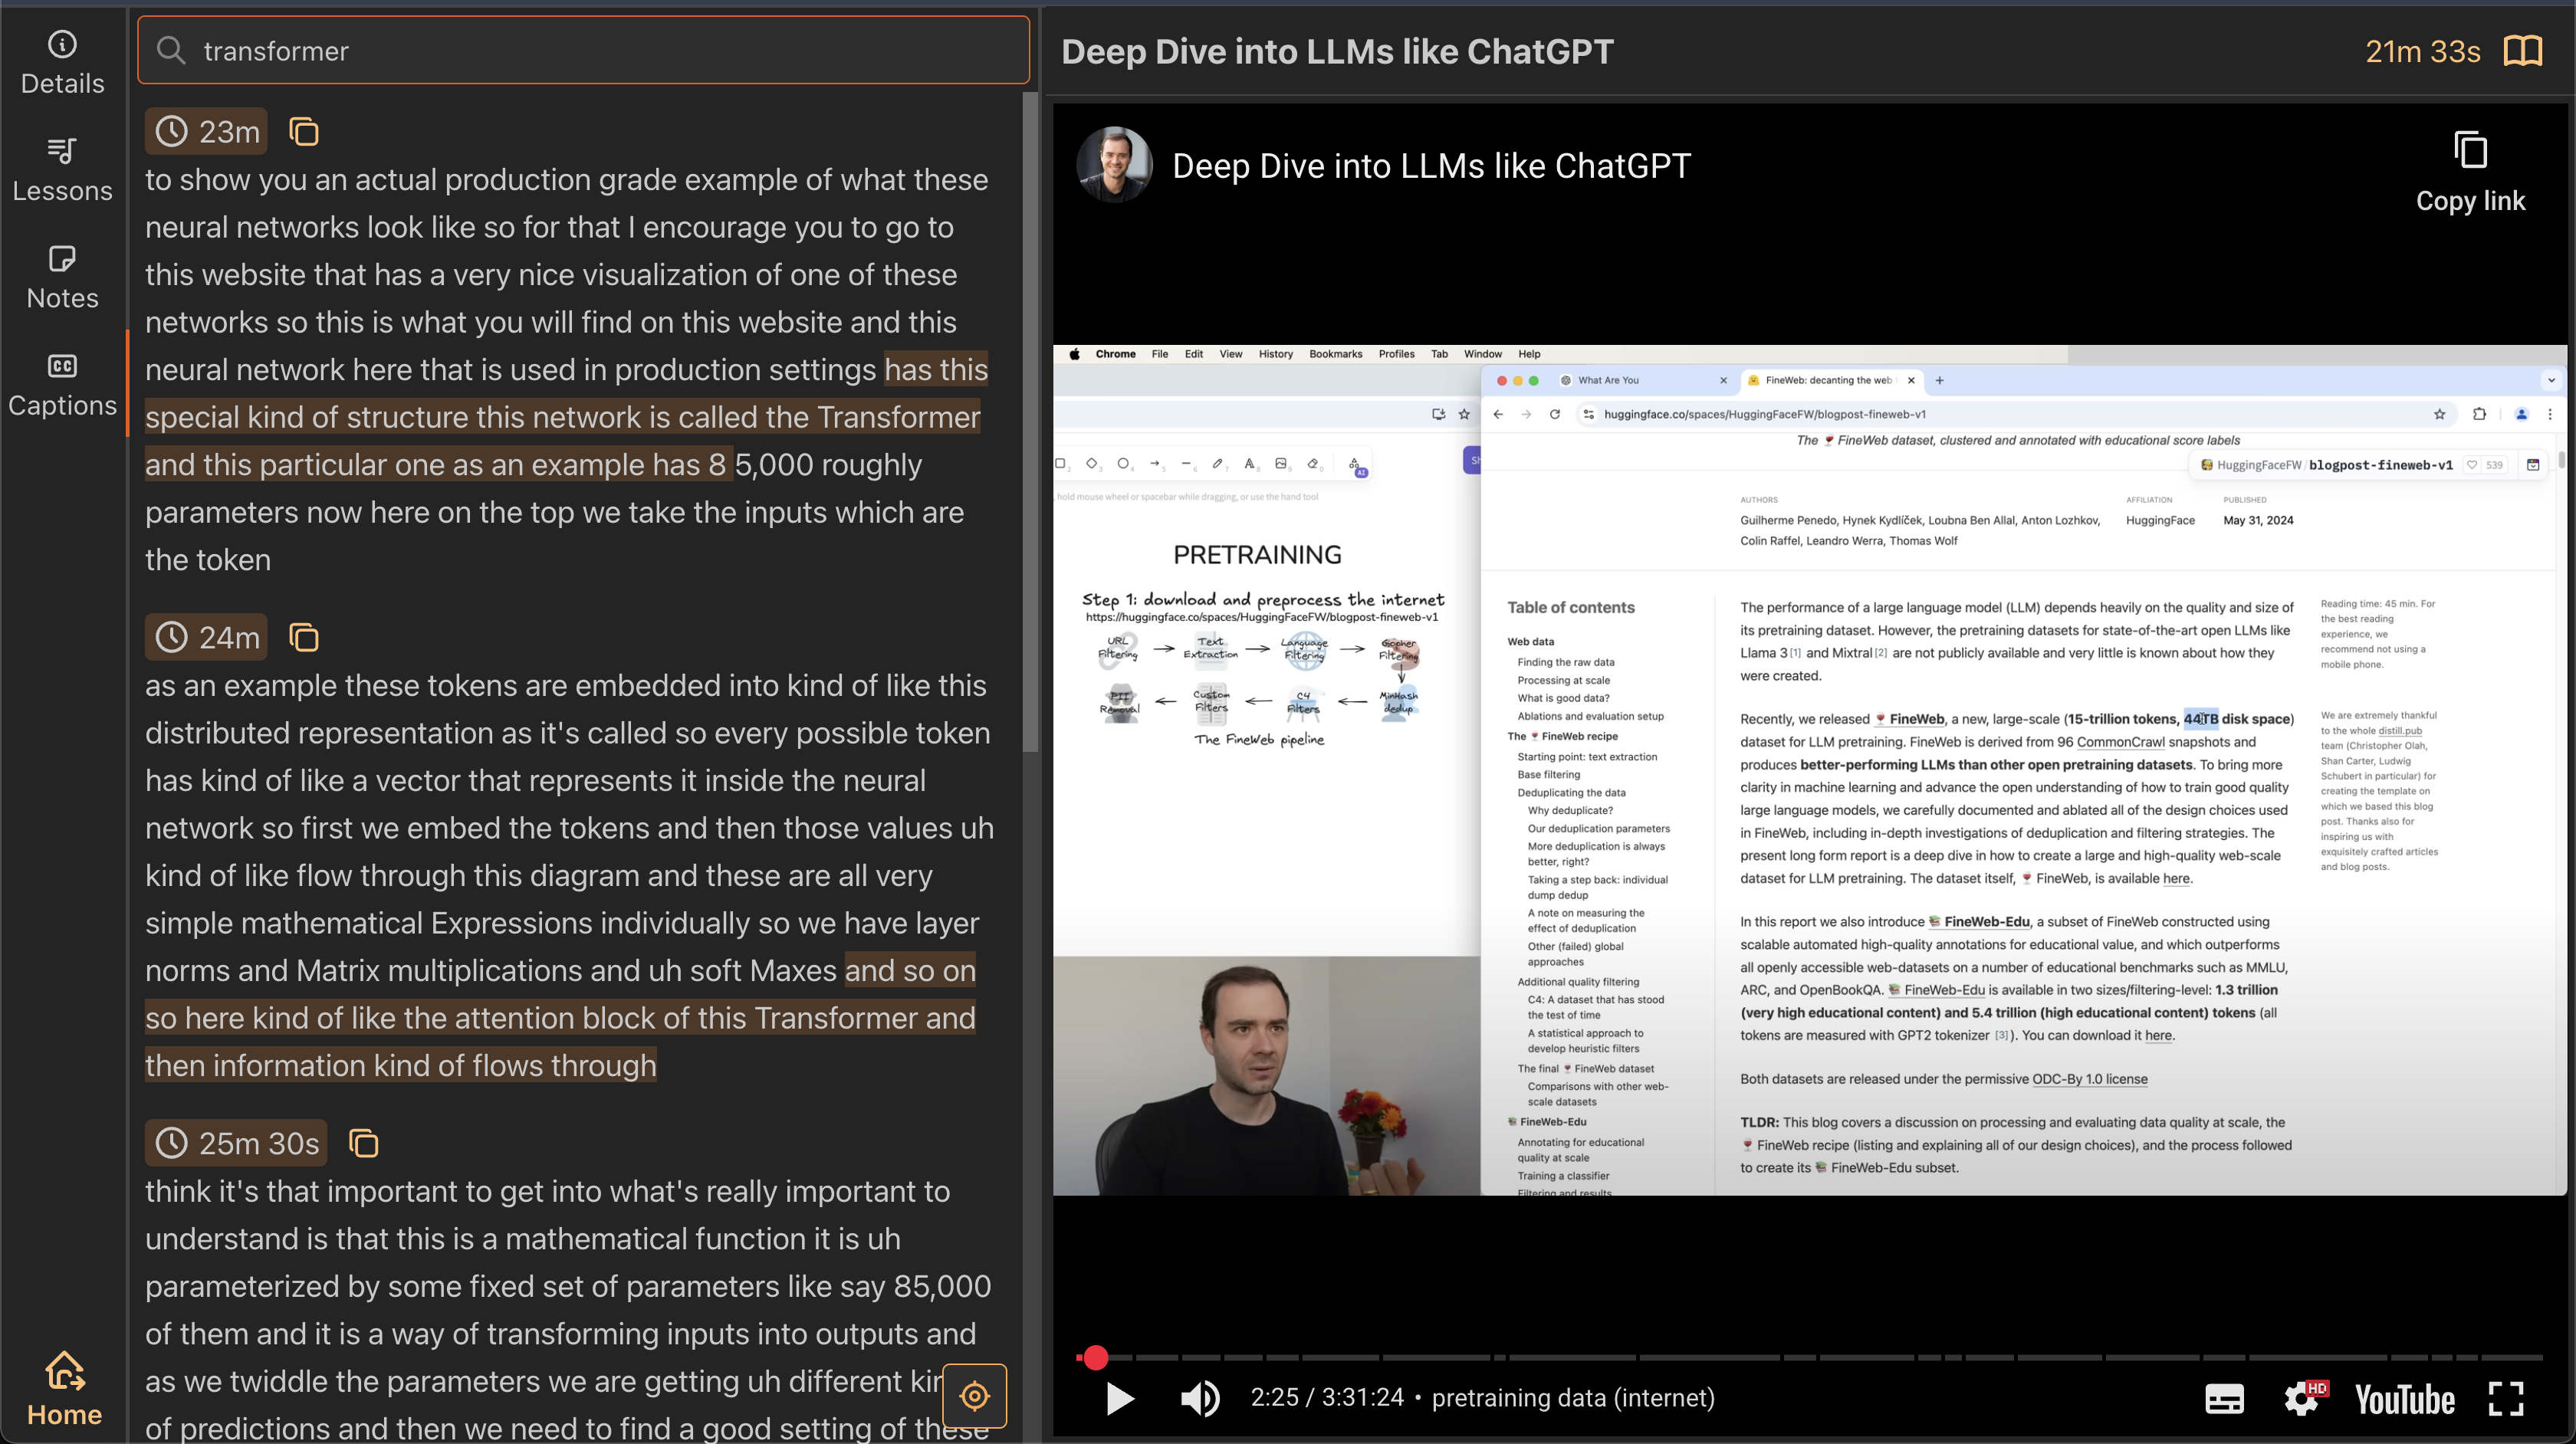Toggle subtitles with the player CC icon
Screen dimensions: 2576x1444
[2224, 1398]
